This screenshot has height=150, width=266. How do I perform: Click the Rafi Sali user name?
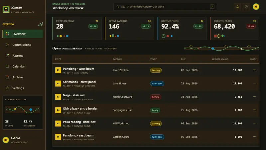(x=16, y=138)
